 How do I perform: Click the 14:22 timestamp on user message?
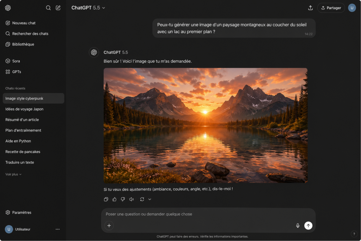click(x=308, y=34)
